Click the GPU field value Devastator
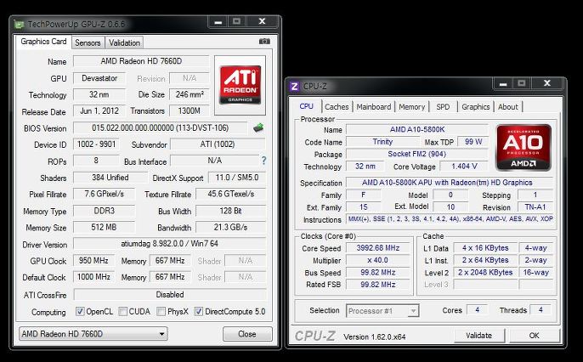Image resolution: width=583 pixels, height=362 pixels. 99,78
